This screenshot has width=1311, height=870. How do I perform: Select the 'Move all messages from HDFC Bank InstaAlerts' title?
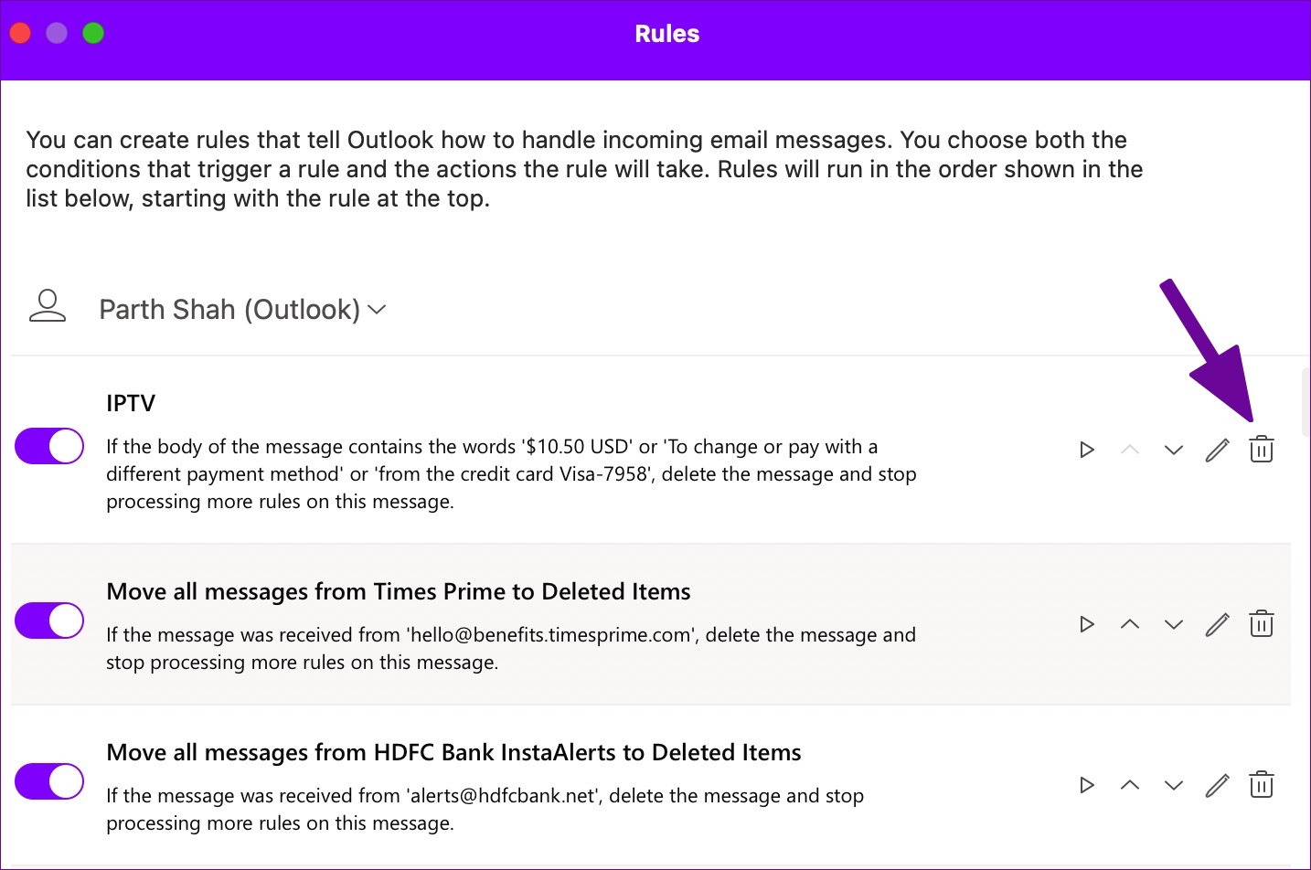[453, 752]
